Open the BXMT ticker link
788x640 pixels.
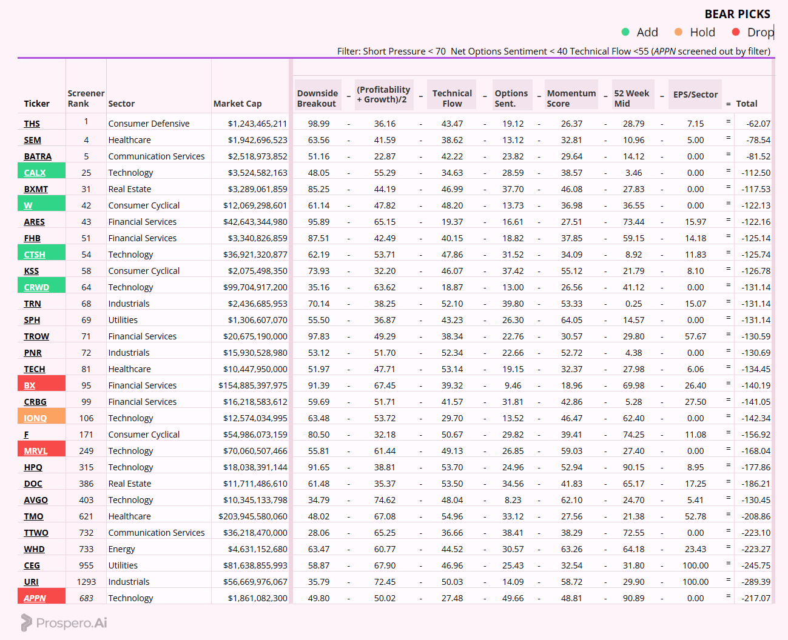(x=36, y=189)
